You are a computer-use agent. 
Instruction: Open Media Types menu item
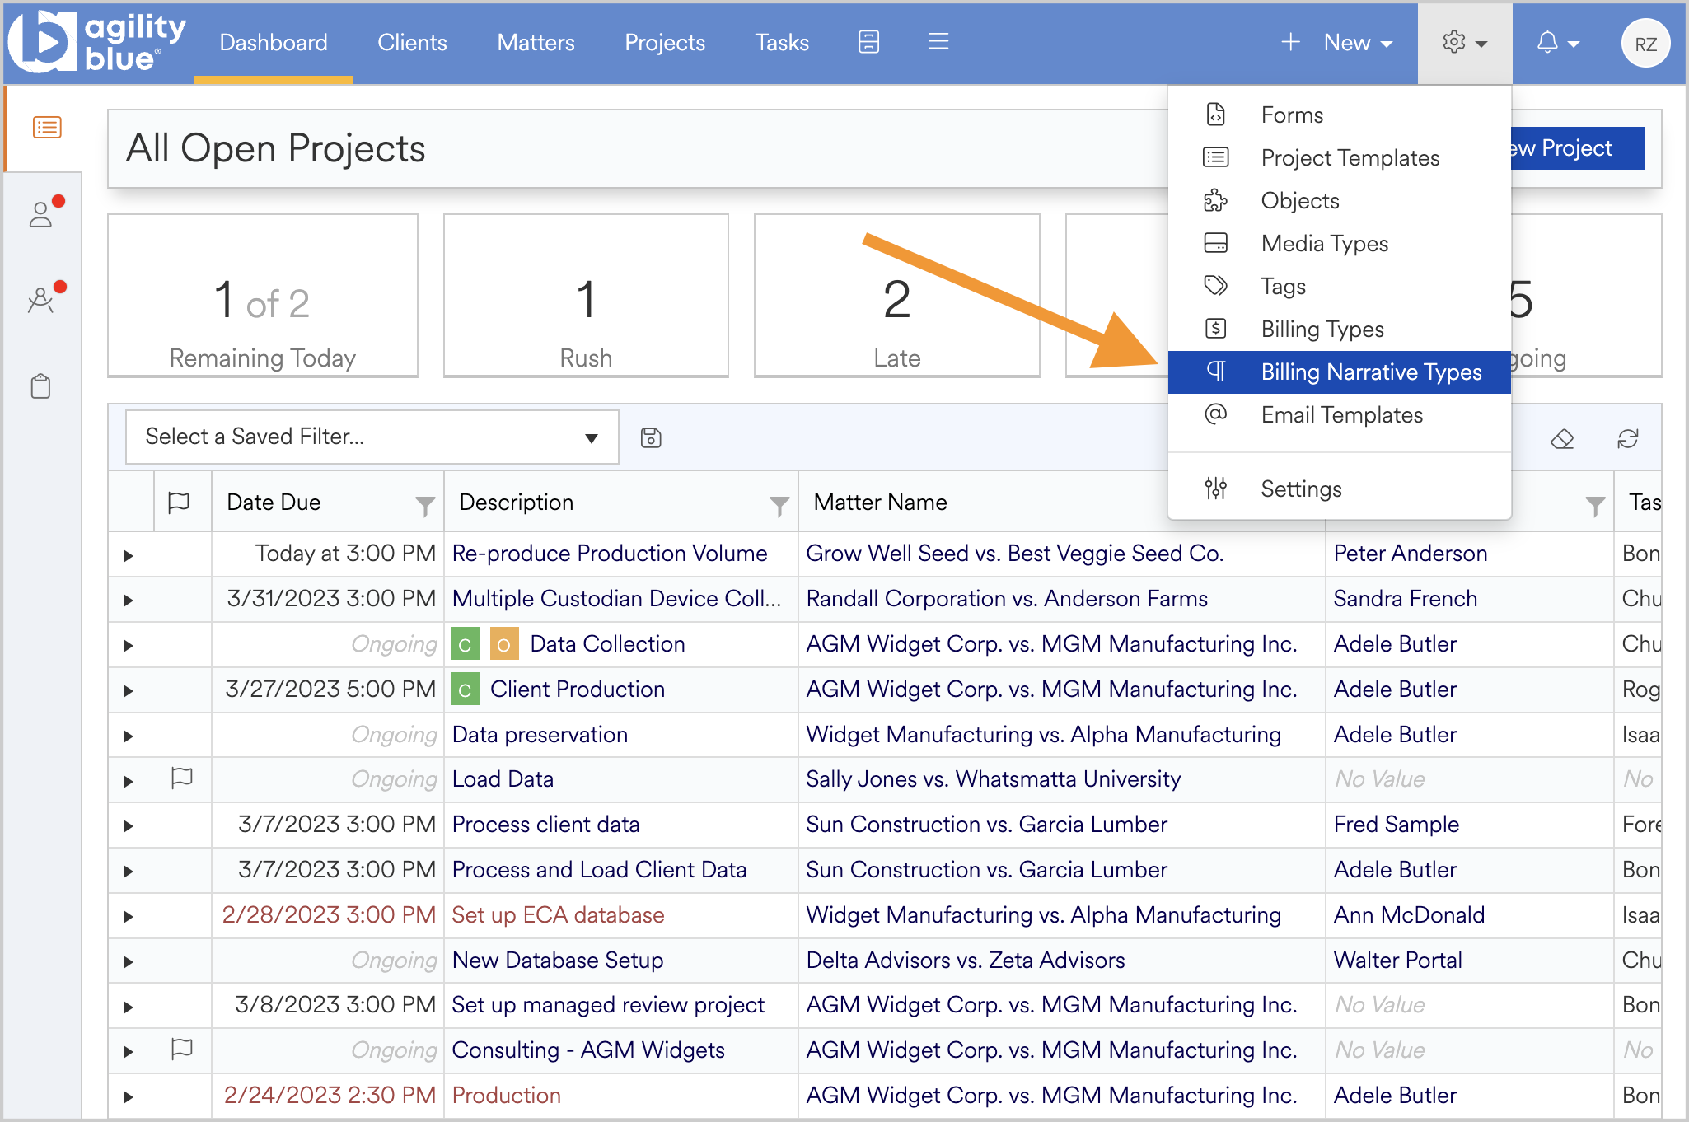tap(1340, 243)
